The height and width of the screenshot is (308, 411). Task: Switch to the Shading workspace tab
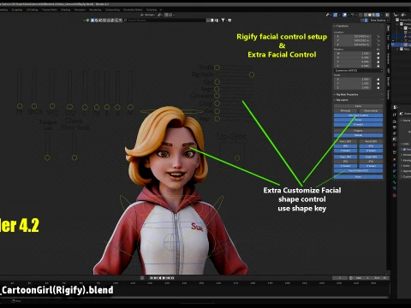tap(65, 9)
